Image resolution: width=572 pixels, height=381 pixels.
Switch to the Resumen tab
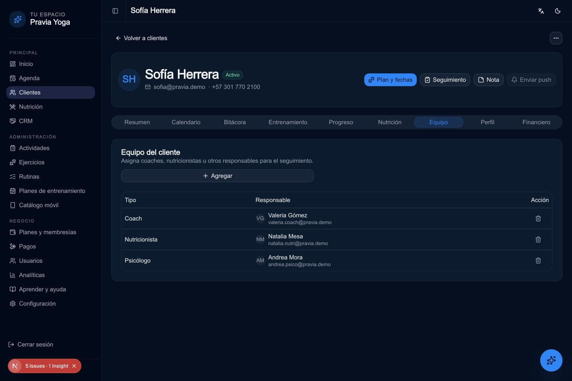pos(137,122)
